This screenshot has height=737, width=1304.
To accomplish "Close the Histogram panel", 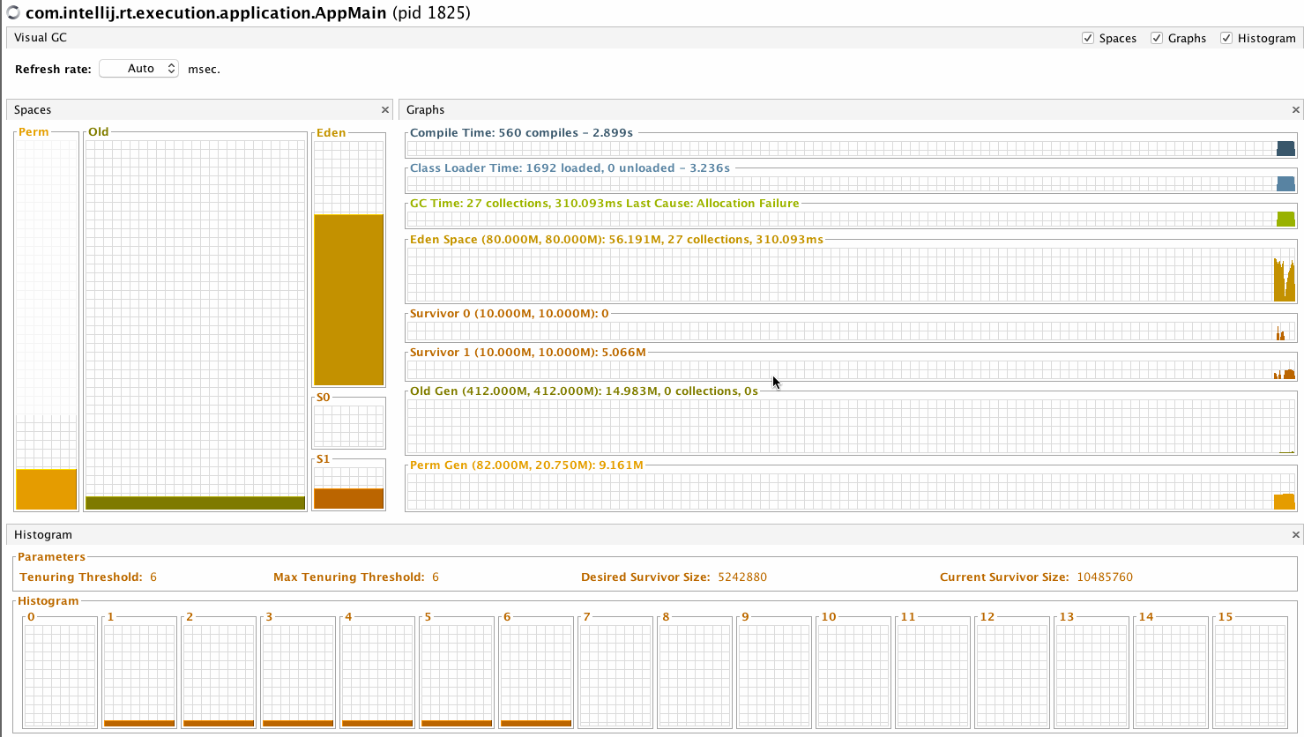I will coord(1296,535).
